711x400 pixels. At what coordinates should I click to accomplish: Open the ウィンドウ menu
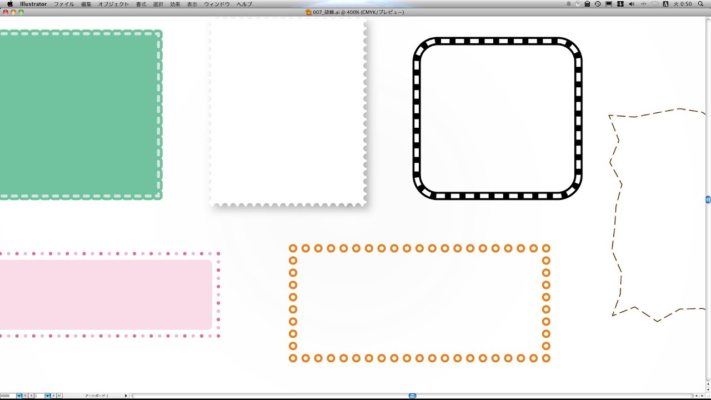pyautogui.click(x=217, y=4)
